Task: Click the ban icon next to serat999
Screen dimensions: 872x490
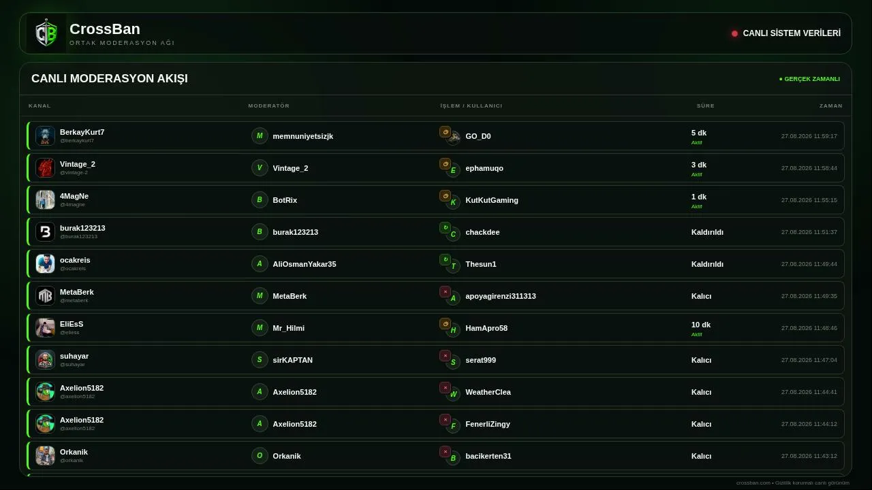Action: [x=445, y=356]
